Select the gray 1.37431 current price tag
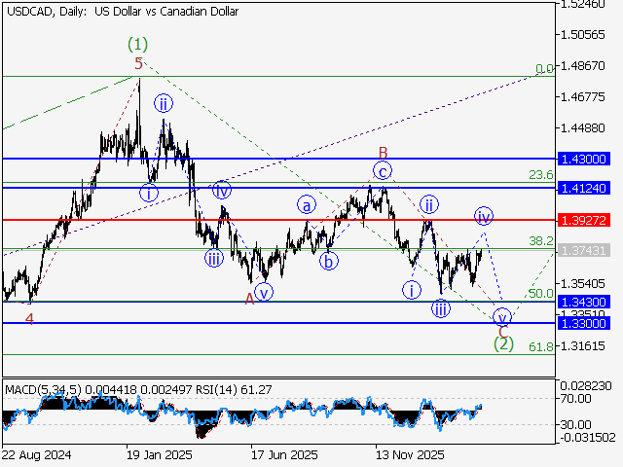 click(584, 250)
